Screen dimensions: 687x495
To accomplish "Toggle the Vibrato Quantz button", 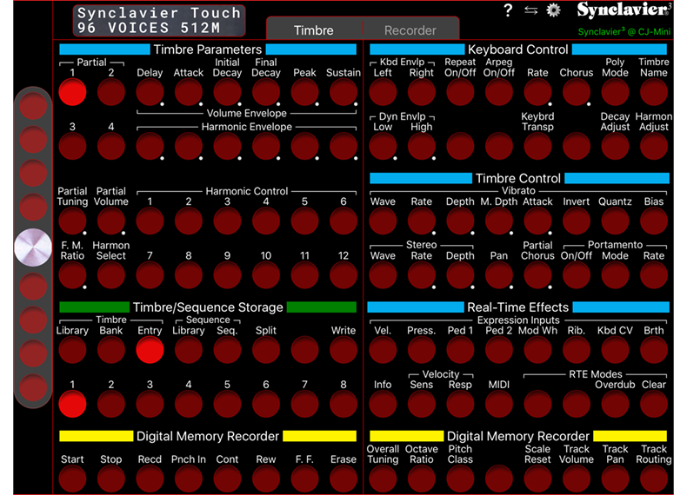I will tap(615, 221).
